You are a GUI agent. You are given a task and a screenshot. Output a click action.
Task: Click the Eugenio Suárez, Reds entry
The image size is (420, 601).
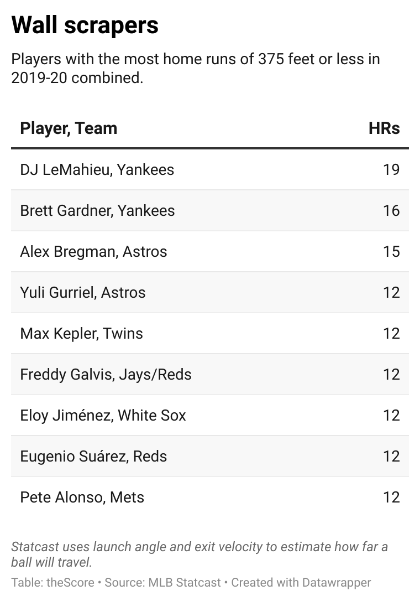93,456
